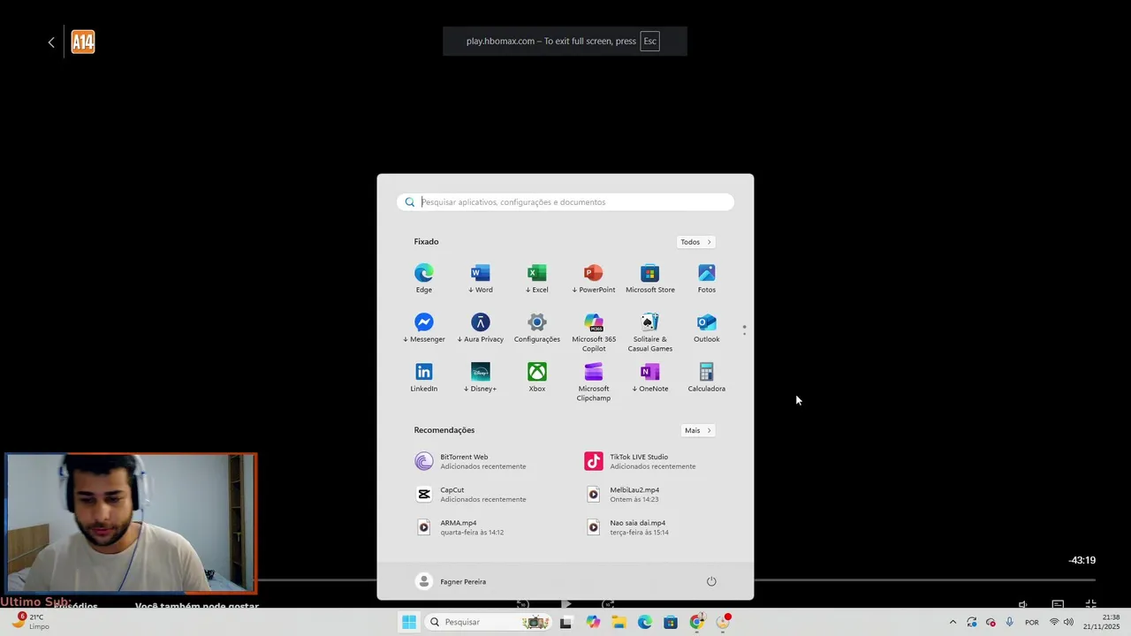Launch Word from pinned apps
This screenshot has height=636, width=1131.
click(x=481, y=278)
